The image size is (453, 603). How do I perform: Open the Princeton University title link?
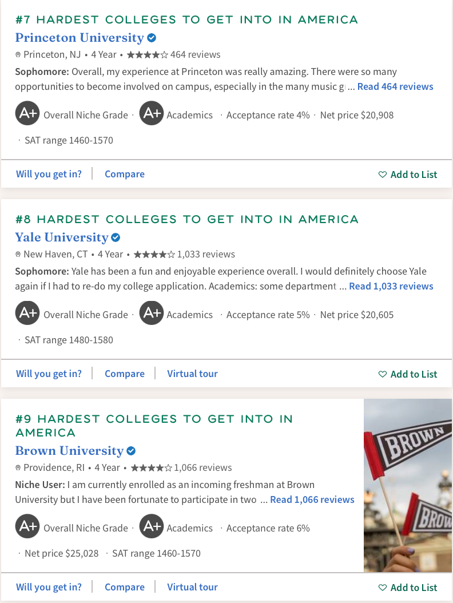tap(80, 38)
